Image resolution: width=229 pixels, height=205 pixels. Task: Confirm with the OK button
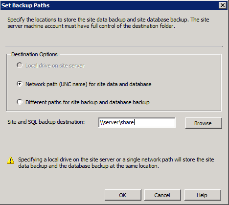click(123, 195)
